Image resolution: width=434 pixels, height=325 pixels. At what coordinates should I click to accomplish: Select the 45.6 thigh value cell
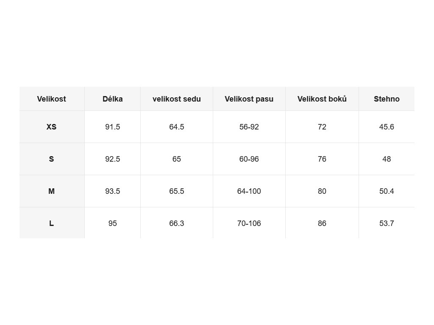tap(387, 127)
